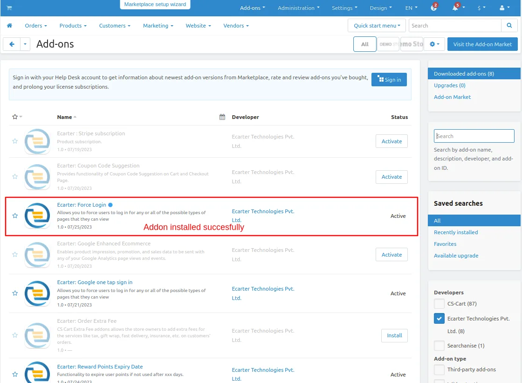Open the Products dropdown menu
The width and height of the screenshot is (522, 383).
[73, 26]
